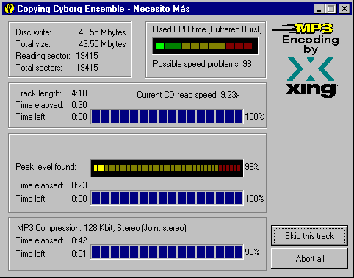
Task: Click the window title 'Copying Cyborg Ensemble'
Action: coord(71,9)
